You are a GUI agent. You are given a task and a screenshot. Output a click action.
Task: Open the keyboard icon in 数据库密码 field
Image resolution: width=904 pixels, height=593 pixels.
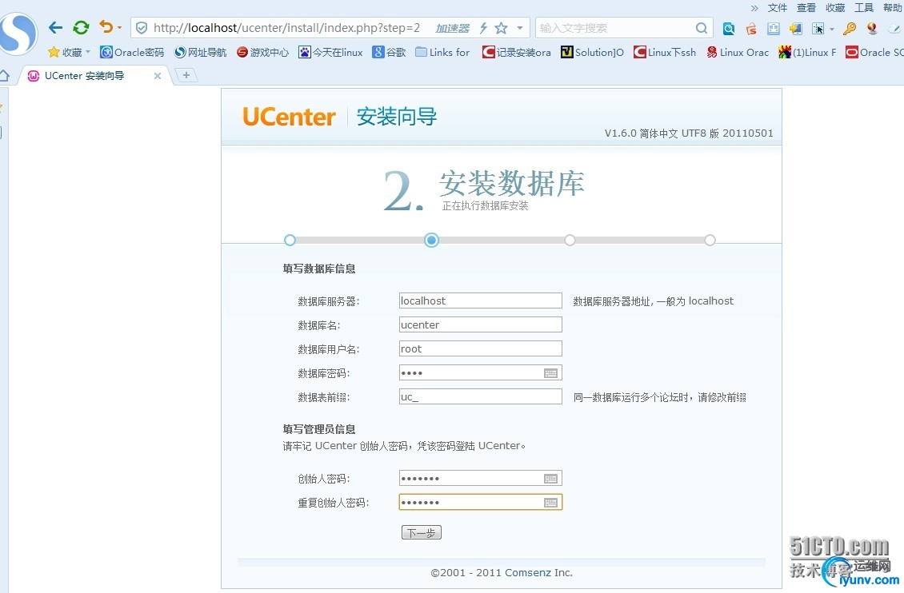coord(550,373)
